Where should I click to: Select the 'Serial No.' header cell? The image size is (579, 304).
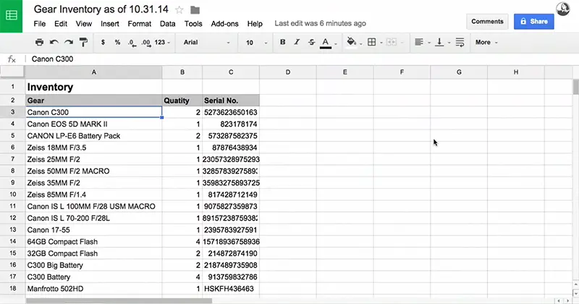tap(231, 101)
